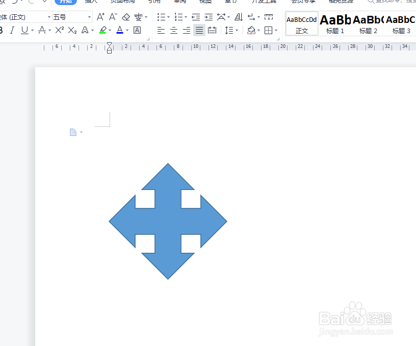
Task: Expand bullet list style arrow
Action: (x=168, y=17)
